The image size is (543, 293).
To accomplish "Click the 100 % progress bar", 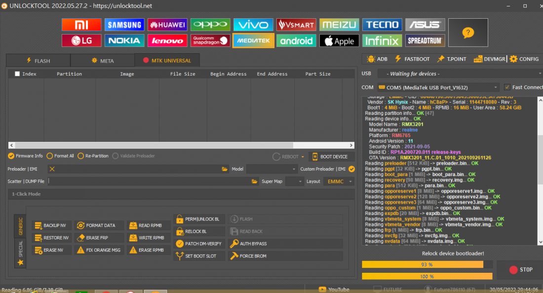I will (x=427, y=276).
